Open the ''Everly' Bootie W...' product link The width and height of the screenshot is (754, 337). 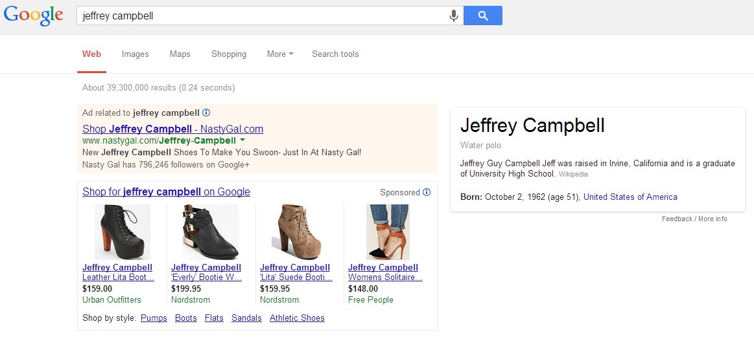click(206, 277)
